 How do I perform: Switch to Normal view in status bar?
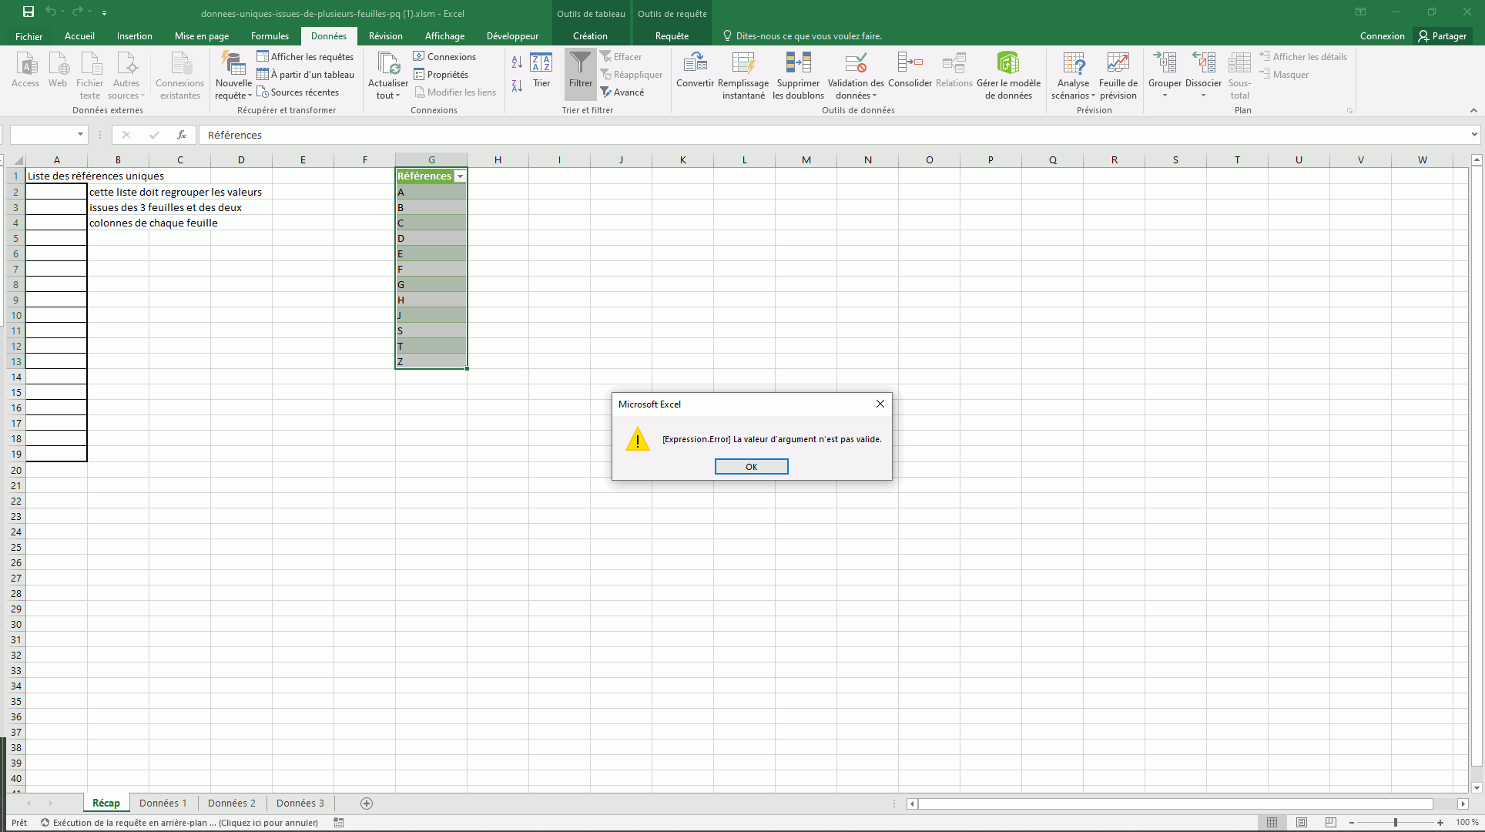[1272, 823]
